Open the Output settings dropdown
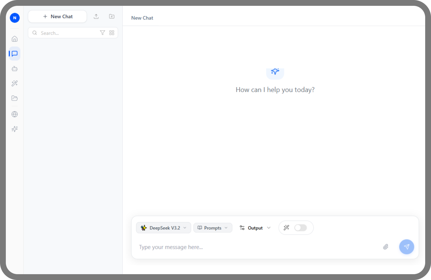 (x=255, y=228)
